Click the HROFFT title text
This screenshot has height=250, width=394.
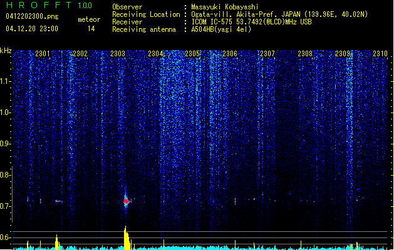coord(39,5)
